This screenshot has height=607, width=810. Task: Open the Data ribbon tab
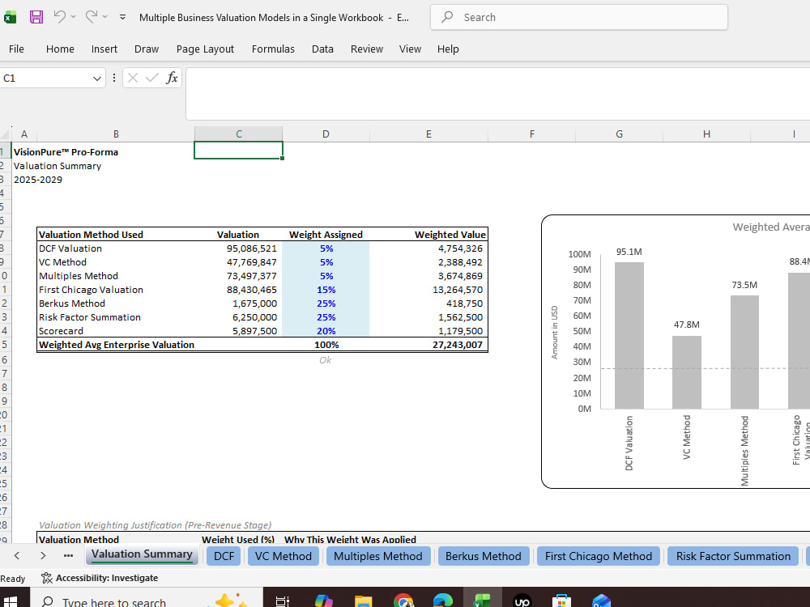pyautogui.click(x=322, y=49)
